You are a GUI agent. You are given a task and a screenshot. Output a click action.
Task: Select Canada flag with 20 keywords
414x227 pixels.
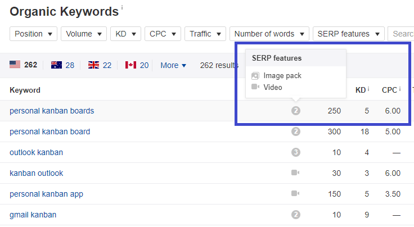(x=137, y=65)
